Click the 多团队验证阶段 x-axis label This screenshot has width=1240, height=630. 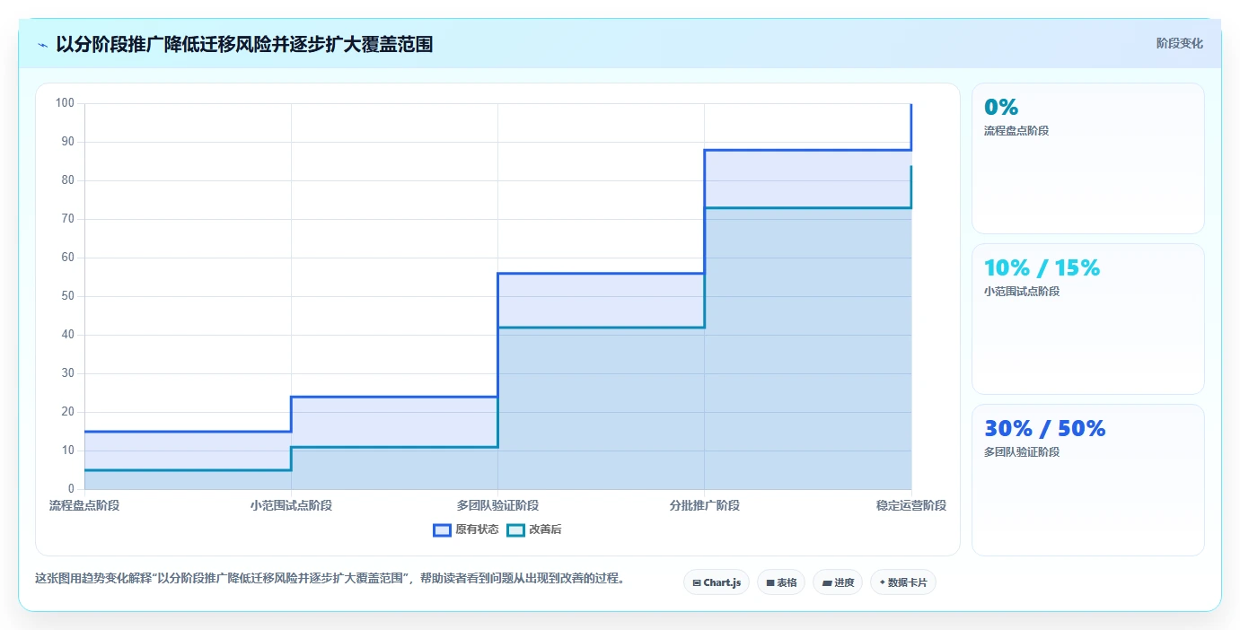coord(497,505)
